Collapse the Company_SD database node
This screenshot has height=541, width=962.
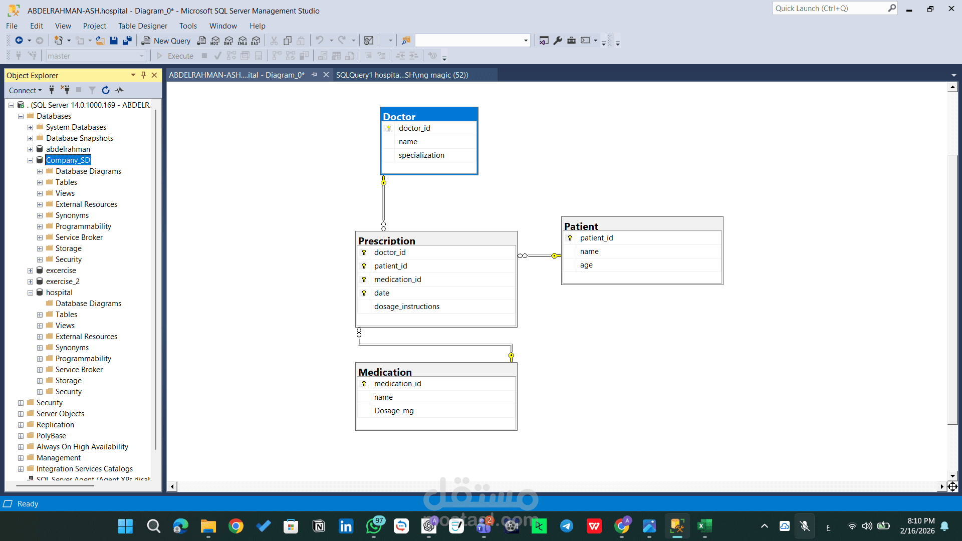click(30, 160)
